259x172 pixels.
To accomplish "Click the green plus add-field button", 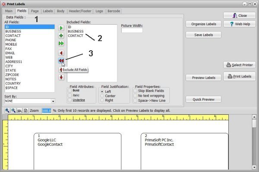I will coord(61,36).
